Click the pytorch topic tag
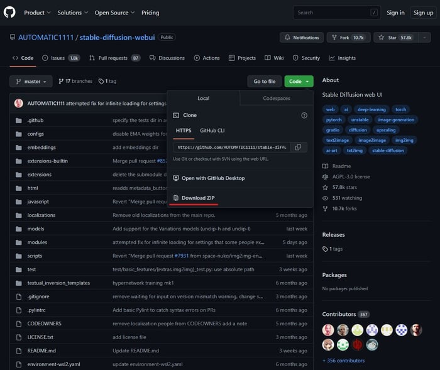The height and width of the screenshot is (370, 440). (334, 120)
